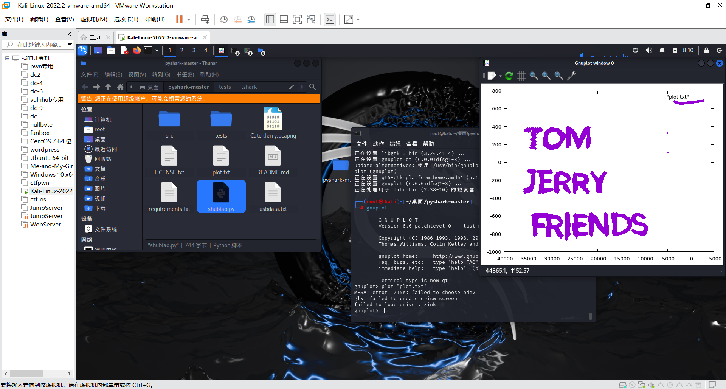Select the usbdata.txt file

273,197
